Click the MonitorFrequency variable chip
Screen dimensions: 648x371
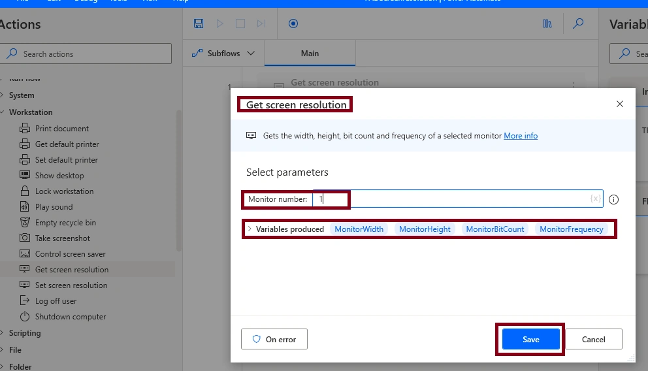pyautogui.click(x=571, y=229)
